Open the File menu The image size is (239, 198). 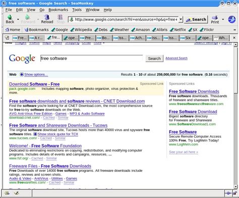coord(9,10)
